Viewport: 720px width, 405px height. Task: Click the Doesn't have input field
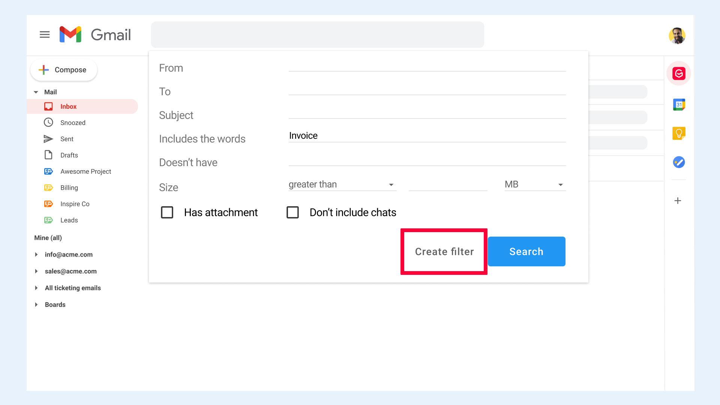point(427,160)
